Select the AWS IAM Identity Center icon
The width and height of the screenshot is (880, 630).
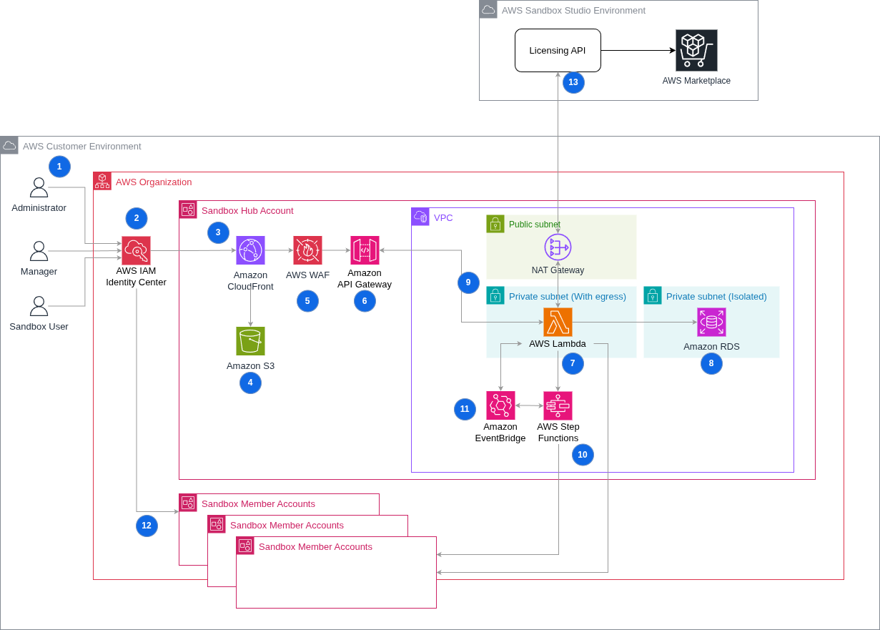click(x=136, y=250)
